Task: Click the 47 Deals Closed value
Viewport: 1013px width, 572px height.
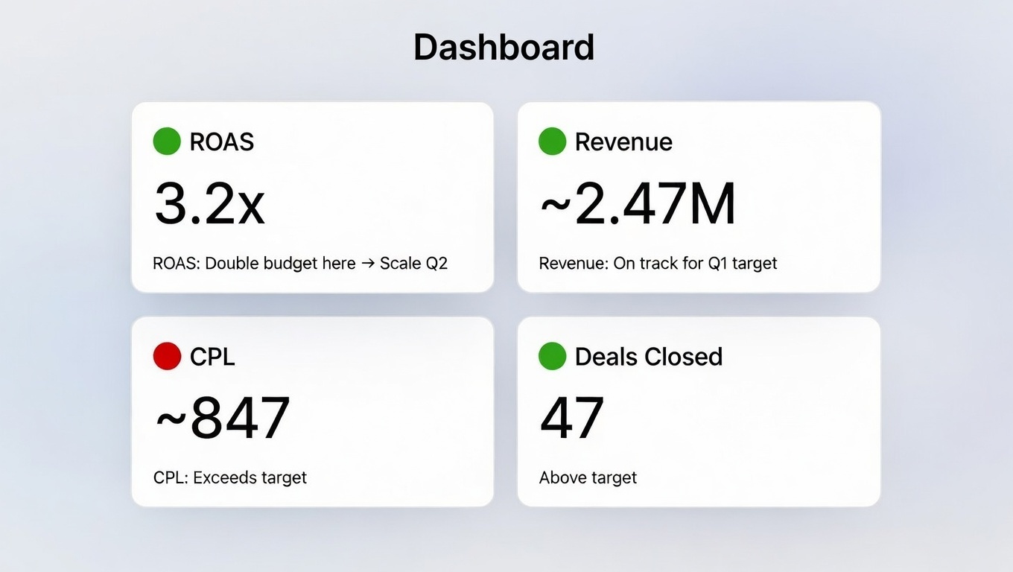Action: click(x=571, y=417)
